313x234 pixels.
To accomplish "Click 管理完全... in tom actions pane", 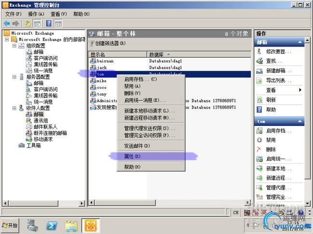I will coord(278,197).
